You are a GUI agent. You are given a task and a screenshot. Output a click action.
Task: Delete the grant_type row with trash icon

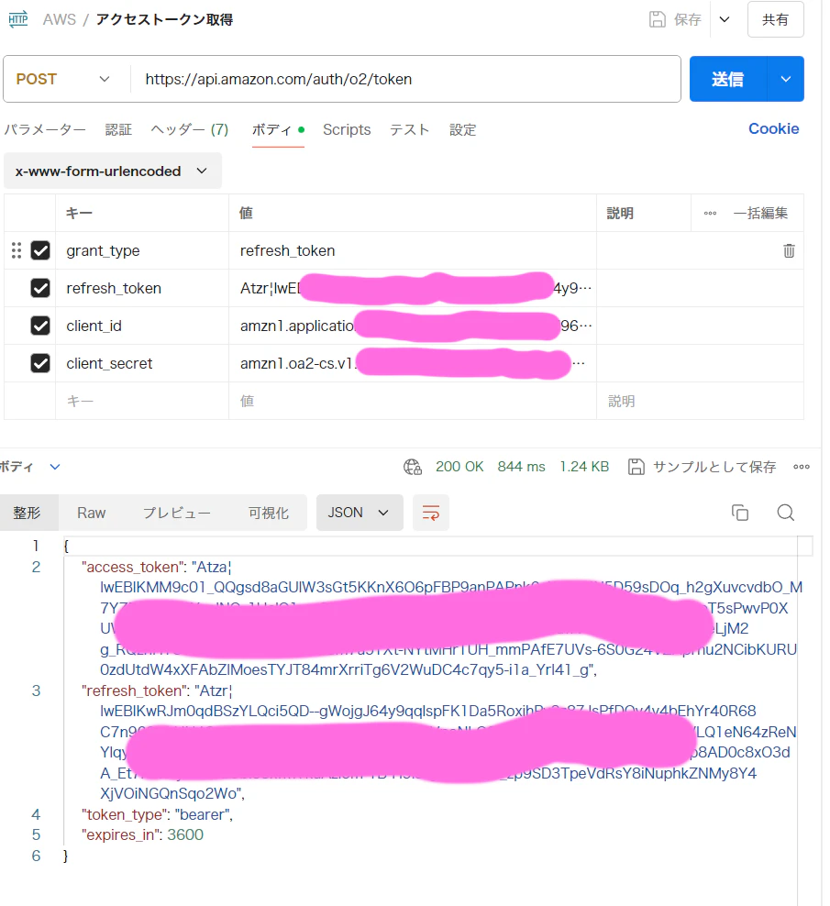pyautogui.click(x=789, y=250)
